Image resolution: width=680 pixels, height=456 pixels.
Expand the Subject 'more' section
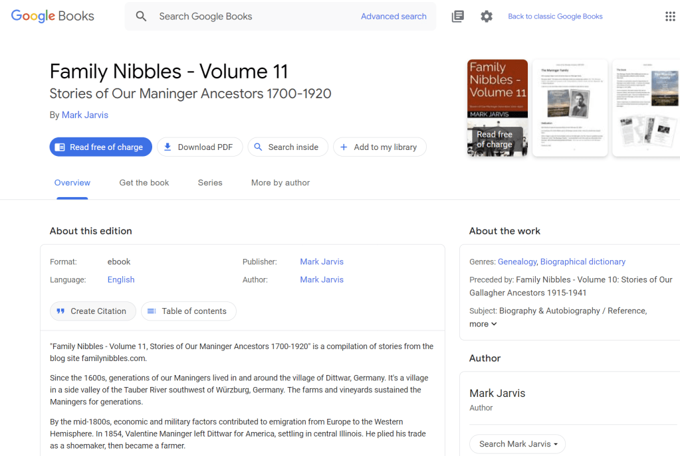pos(483,324)
